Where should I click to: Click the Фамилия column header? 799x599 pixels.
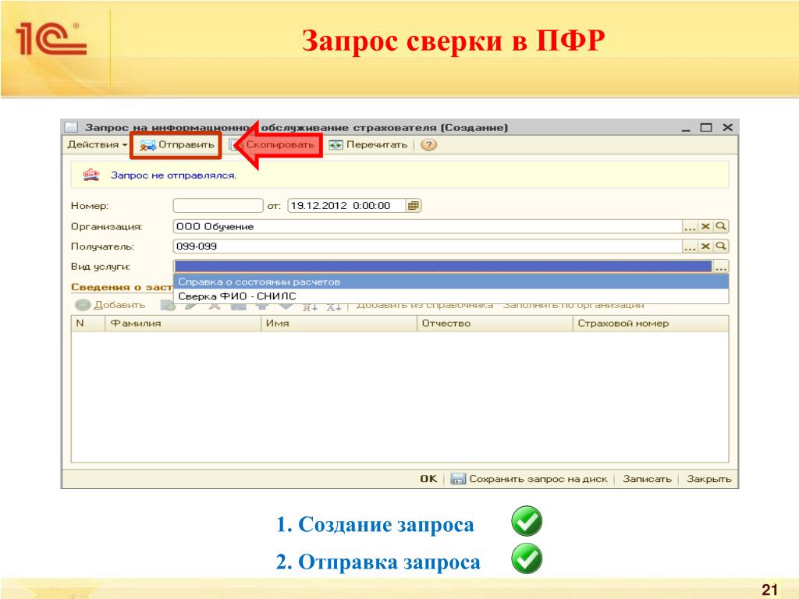(183, 324)
